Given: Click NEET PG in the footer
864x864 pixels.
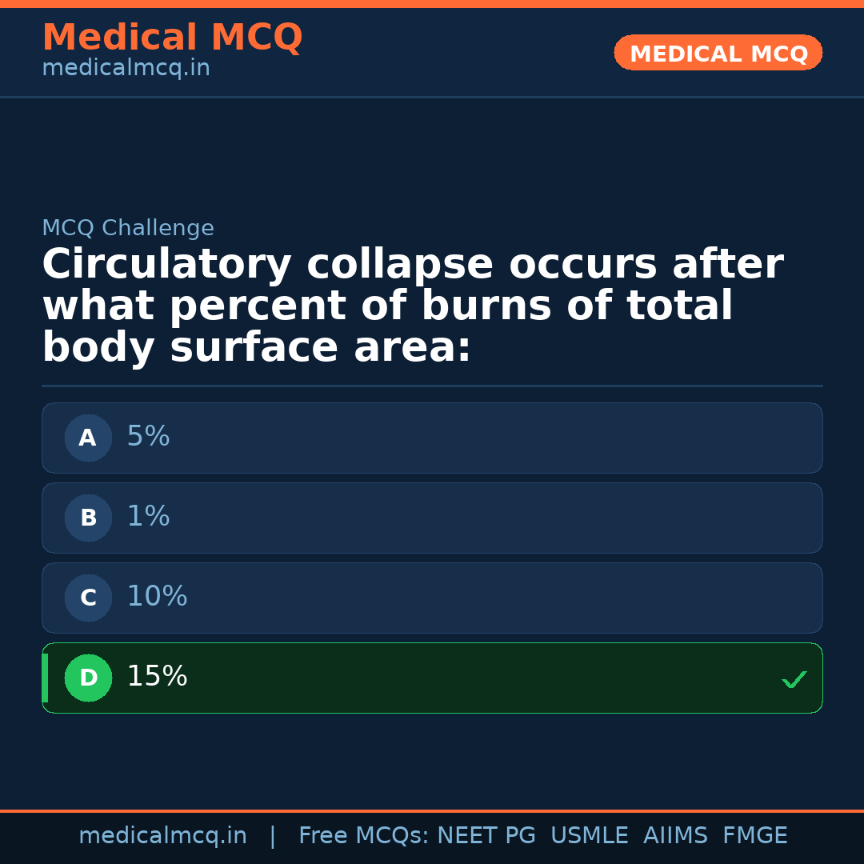Looking at the screenshot, I should pyautogui.click(x=486, y=837).
